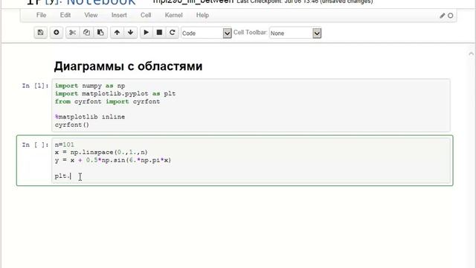
Task: Click the 'from cyrfont import cyrfont' line
Action: coord(107,101)
